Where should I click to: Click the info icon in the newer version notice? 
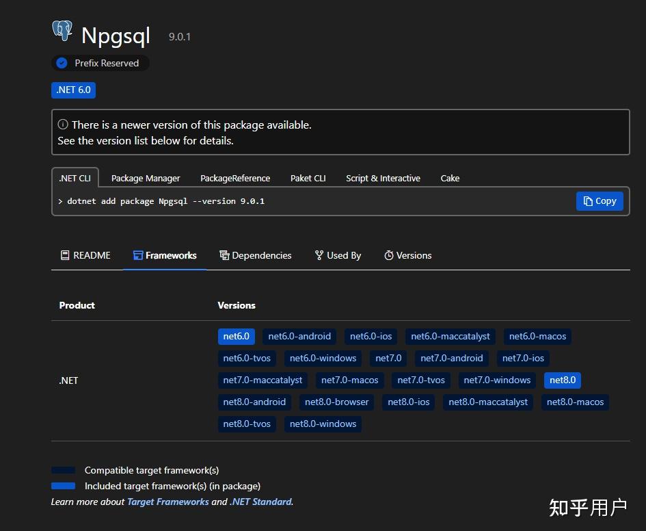point(64,125)
